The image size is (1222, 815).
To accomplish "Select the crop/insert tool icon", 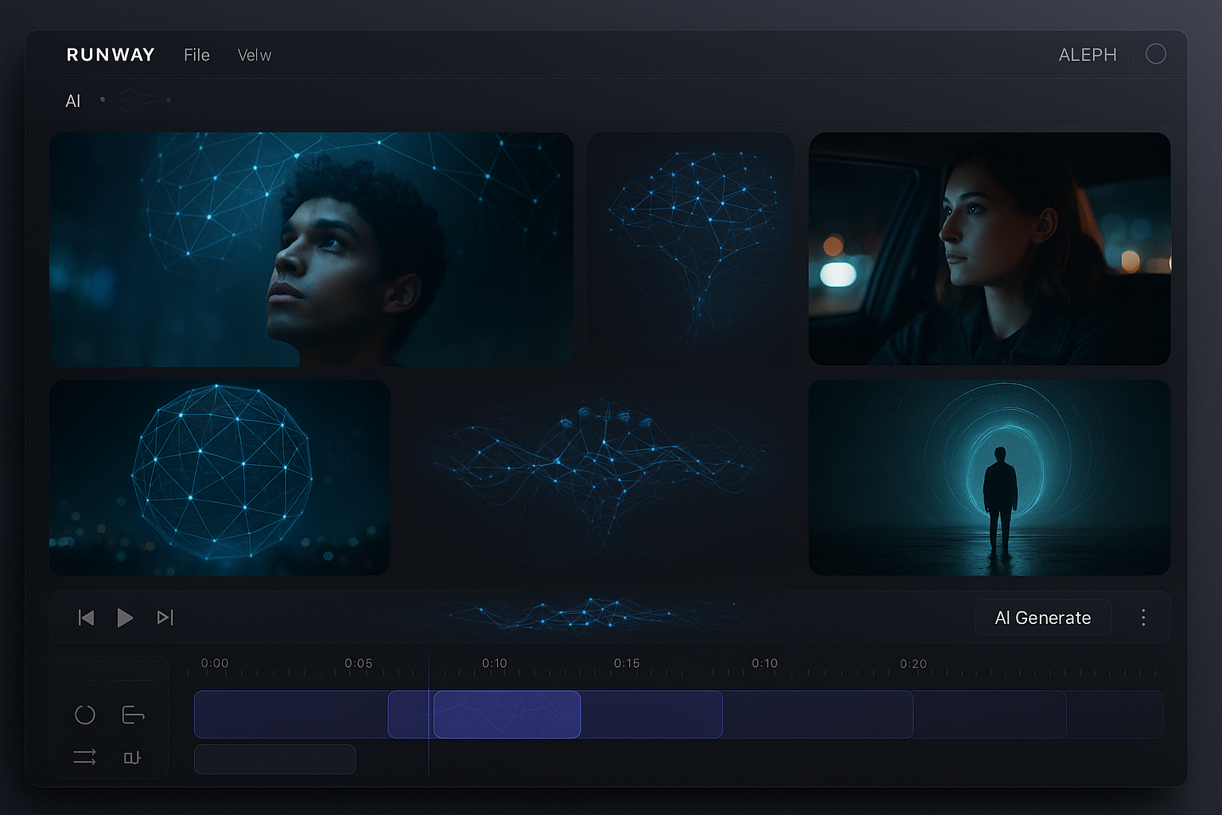I will click(132, 757).
